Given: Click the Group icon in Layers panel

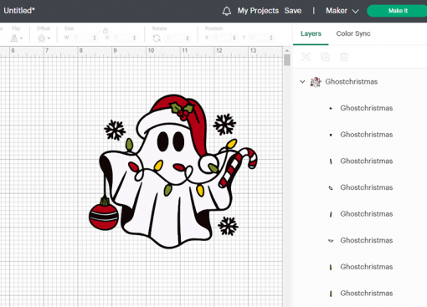Looking at the screenshot, I should 306,57.
